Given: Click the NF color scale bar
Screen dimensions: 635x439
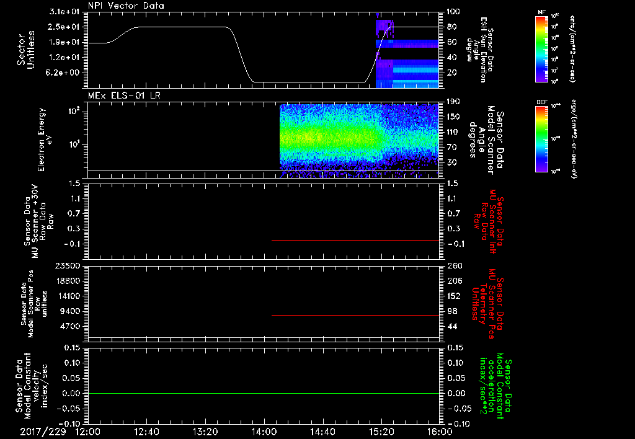Looking at the screenshot, I should tap(541, 48).
